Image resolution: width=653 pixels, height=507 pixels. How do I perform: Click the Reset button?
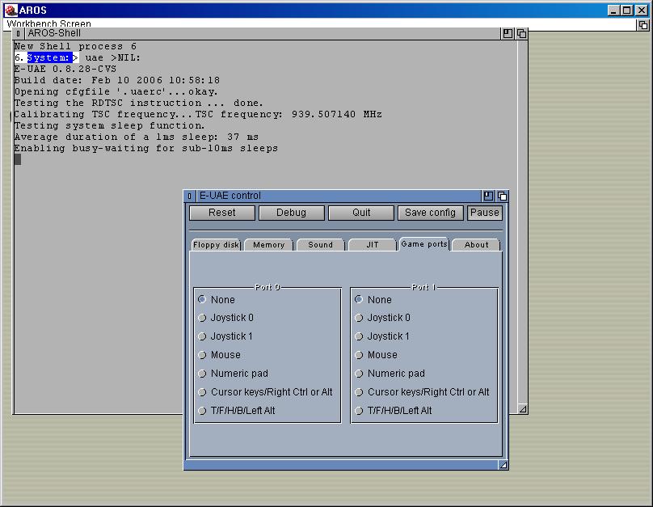pos(222,213)
